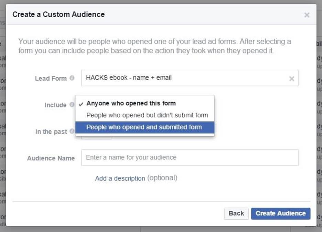322x232 pixels.
Task: Pick "People who opened and submitted form"
Action: coord(144,127)
